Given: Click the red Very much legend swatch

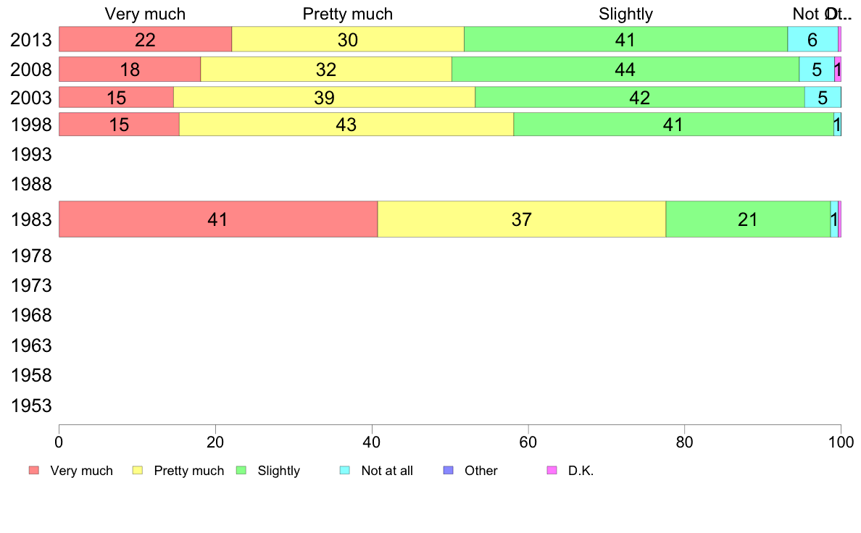Looking at the screenshot, I should pyautogui.click(x=33, y=471).
